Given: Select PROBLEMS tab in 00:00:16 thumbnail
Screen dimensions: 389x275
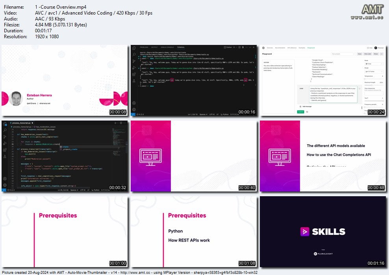Looking at the screenshot, I should click(144, 47).
